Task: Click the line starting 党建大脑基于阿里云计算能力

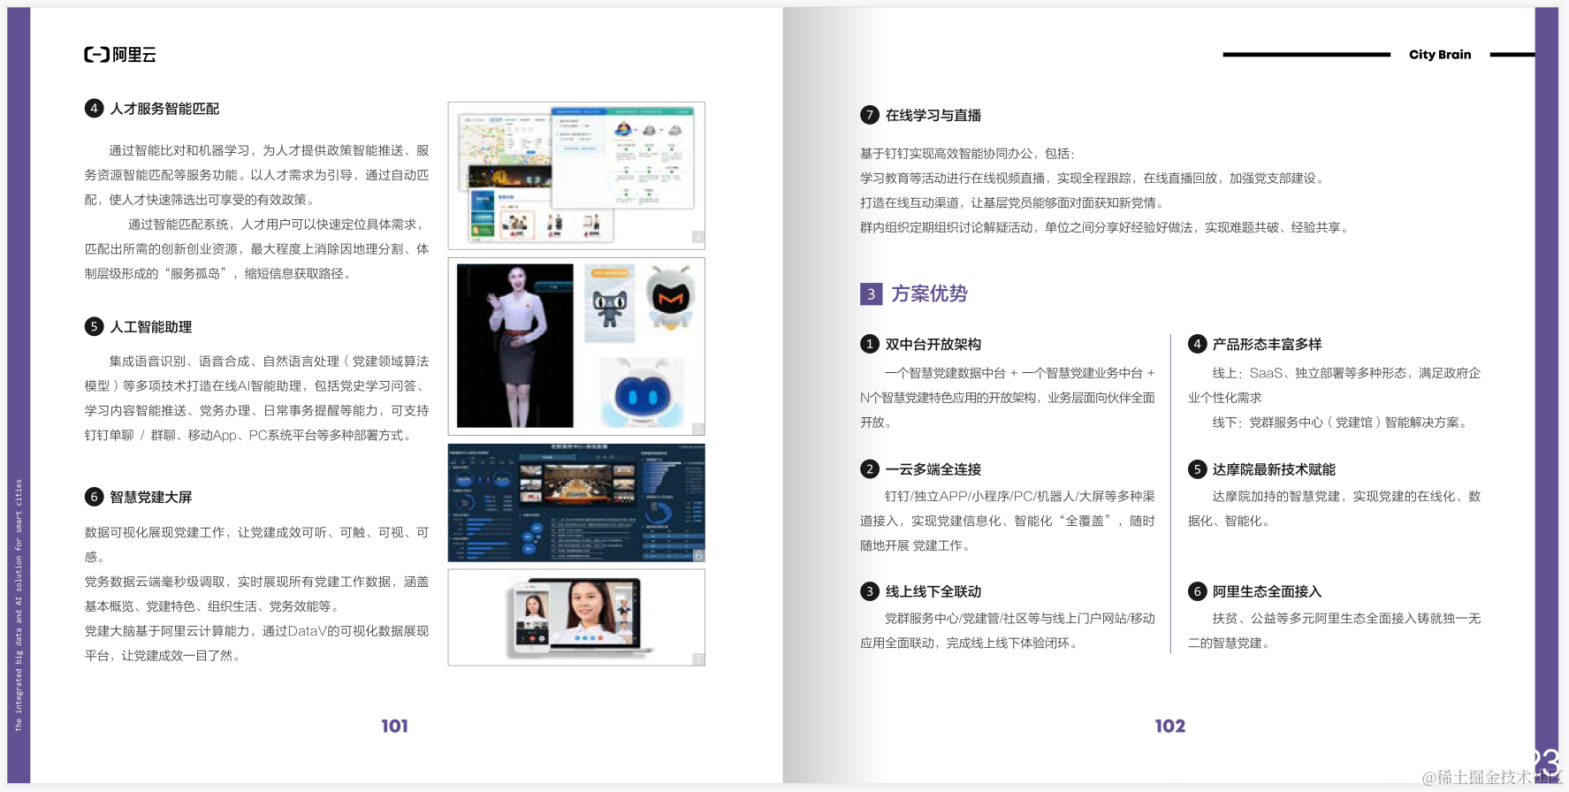Action: click(256, 631)
